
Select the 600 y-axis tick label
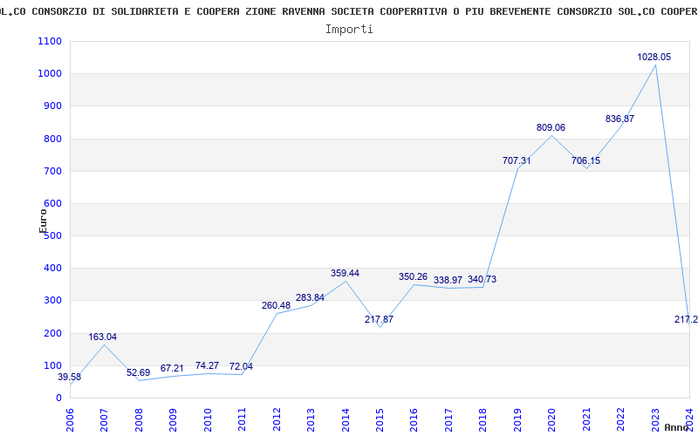[52, 204]
